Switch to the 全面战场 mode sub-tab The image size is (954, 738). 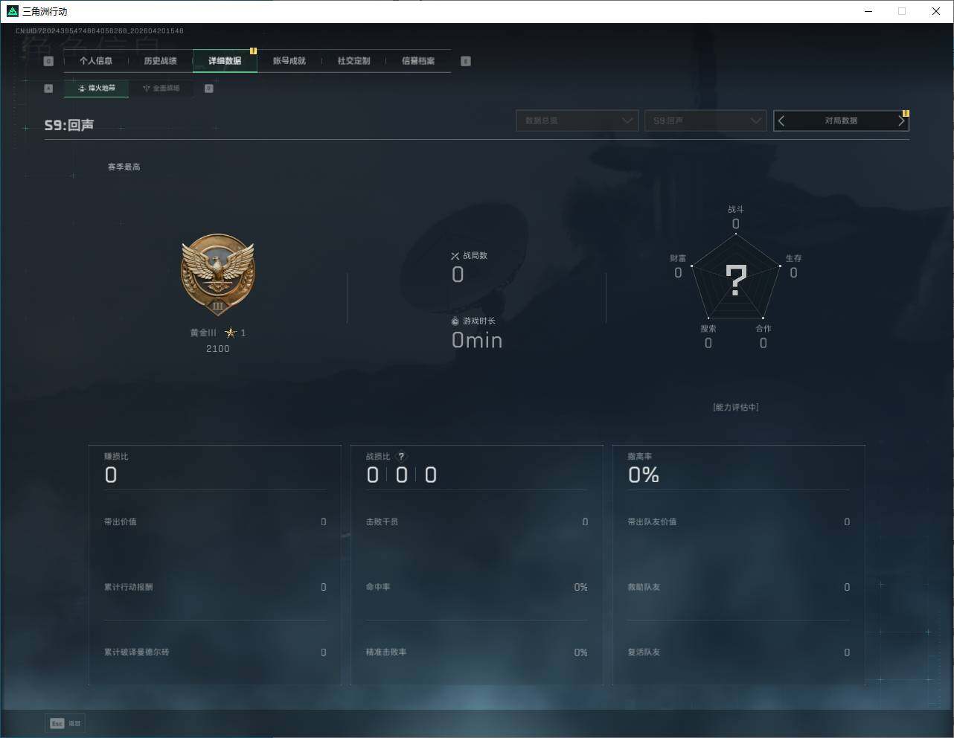[x=161, y=88]
